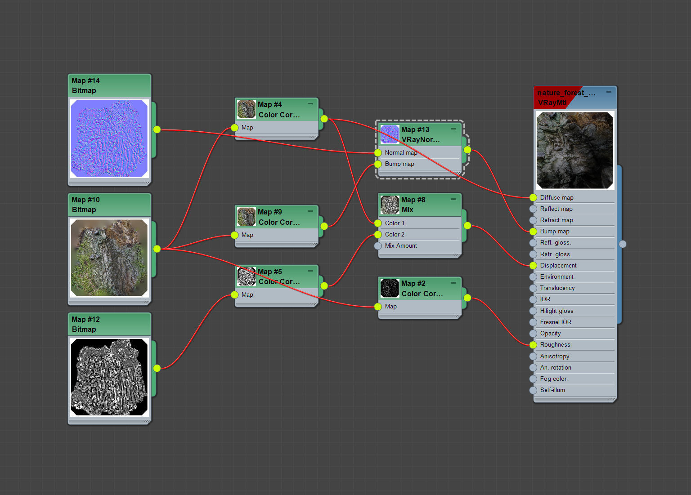Click Map #2 Color Correction node preview icon

(390, 288)
